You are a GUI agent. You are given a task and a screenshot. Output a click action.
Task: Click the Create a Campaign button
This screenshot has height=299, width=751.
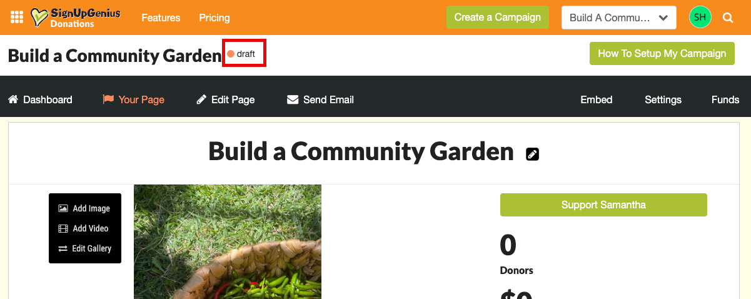(498, 18)
